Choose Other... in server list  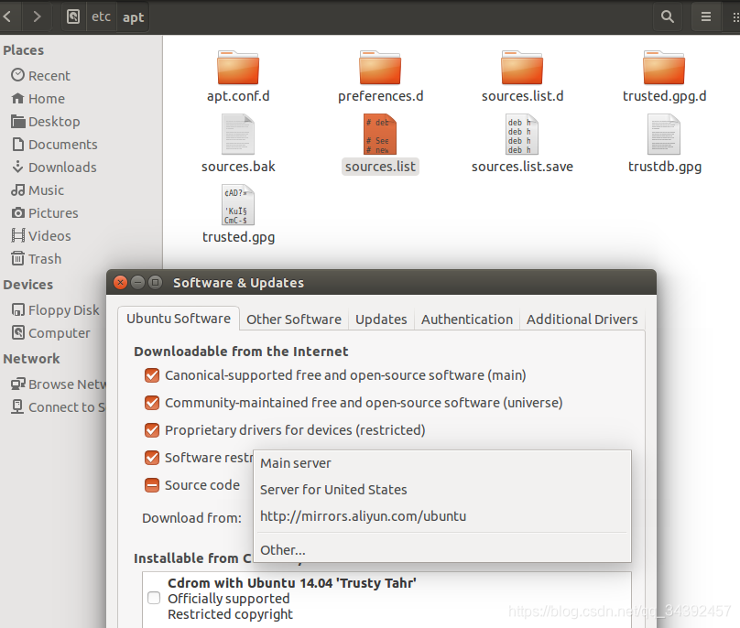click(442, 550)
